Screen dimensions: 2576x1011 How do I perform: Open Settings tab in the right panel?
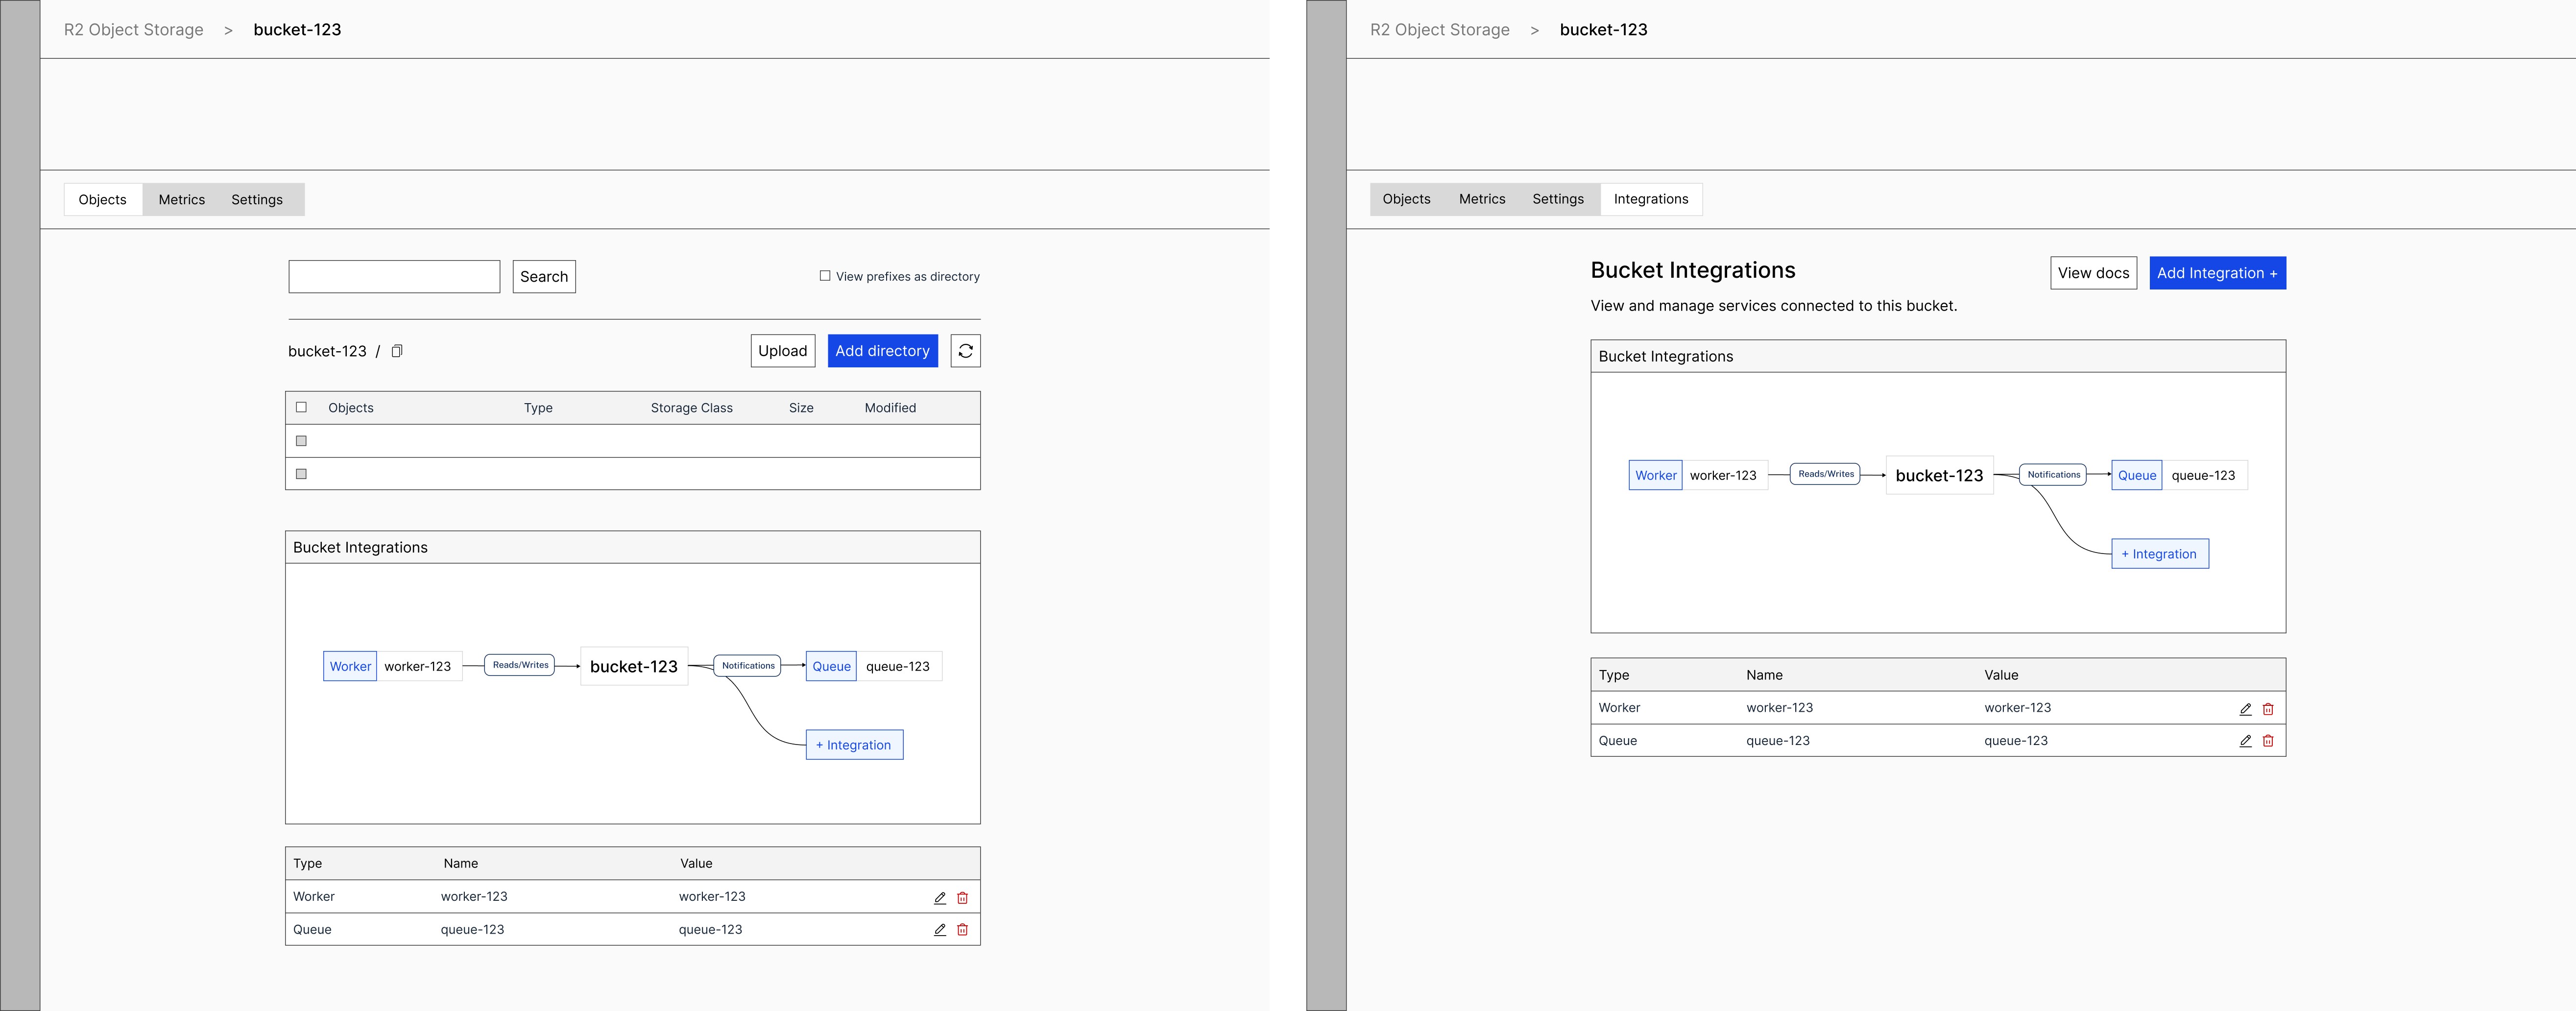pyautogui.click(x=1557, y=199)
